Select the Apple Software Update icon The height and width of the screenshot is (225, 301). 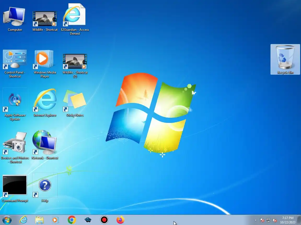click(x=15, y=104)
